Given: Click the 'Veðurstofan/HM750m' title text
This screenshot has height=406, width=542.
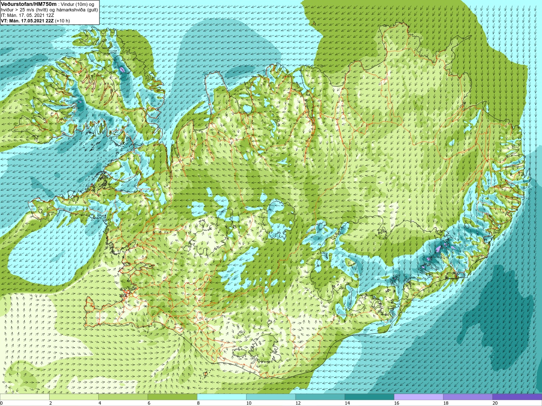Looking at the screenshot, I should pos(29,3).
